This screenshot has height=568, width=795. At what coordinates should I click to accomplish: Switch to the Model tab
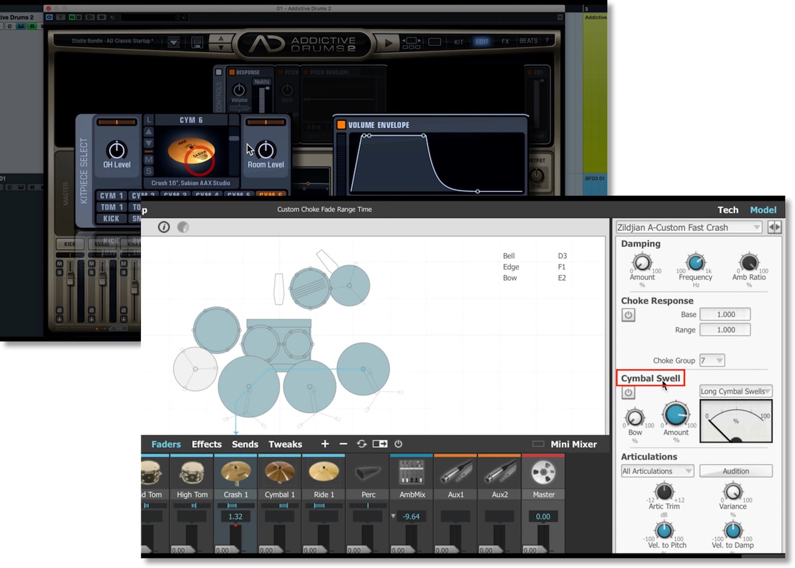763,210
